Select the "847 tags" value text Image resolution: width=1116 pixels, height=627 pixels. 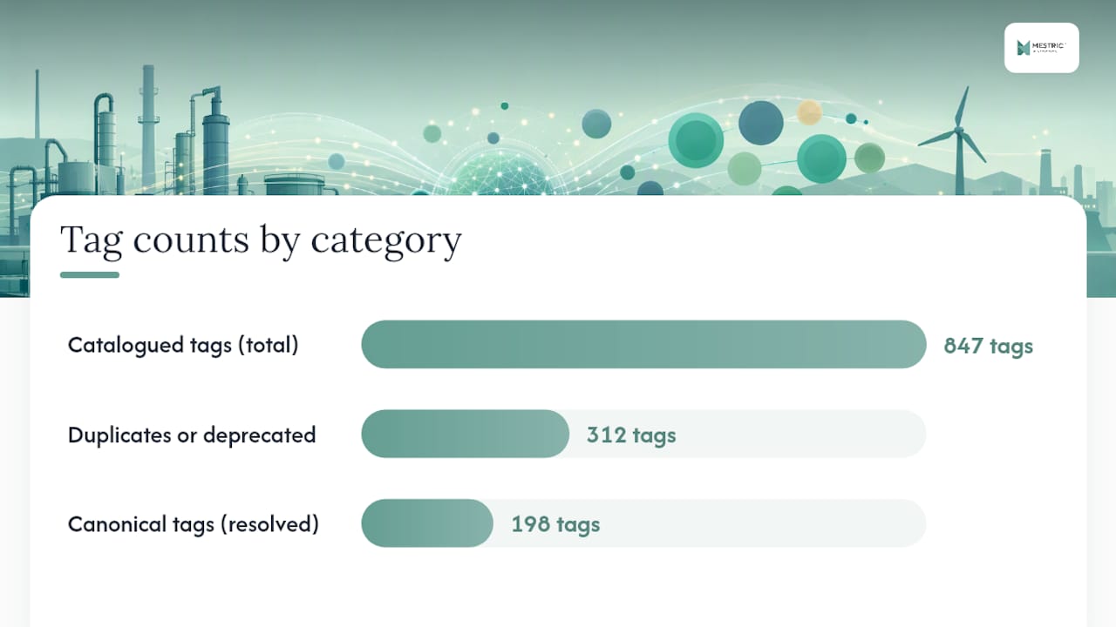tap(989, 346)
